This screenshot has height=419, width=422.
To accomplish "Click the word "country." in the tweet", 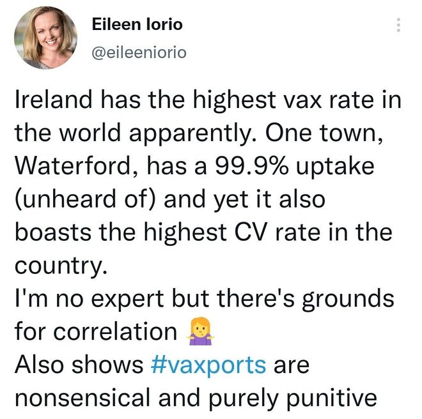I will (61, 266).
